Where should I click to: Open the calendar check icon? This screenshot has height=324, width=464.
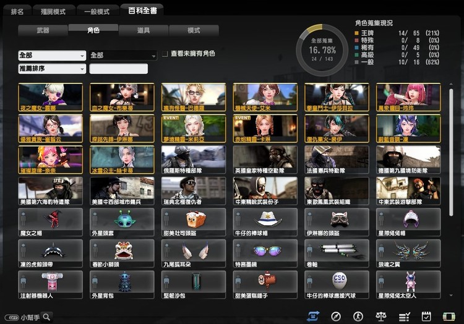tap(426, 316)
